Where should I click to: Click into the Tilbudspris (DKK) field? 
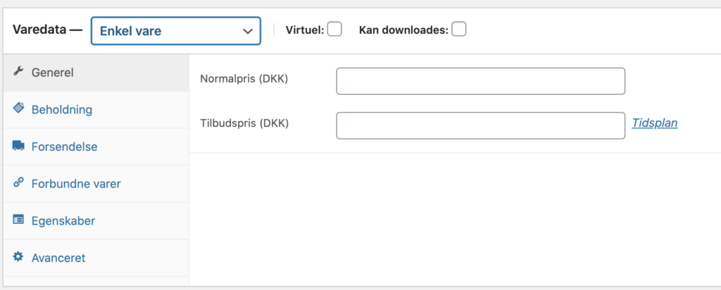click(x=480, y=125)
